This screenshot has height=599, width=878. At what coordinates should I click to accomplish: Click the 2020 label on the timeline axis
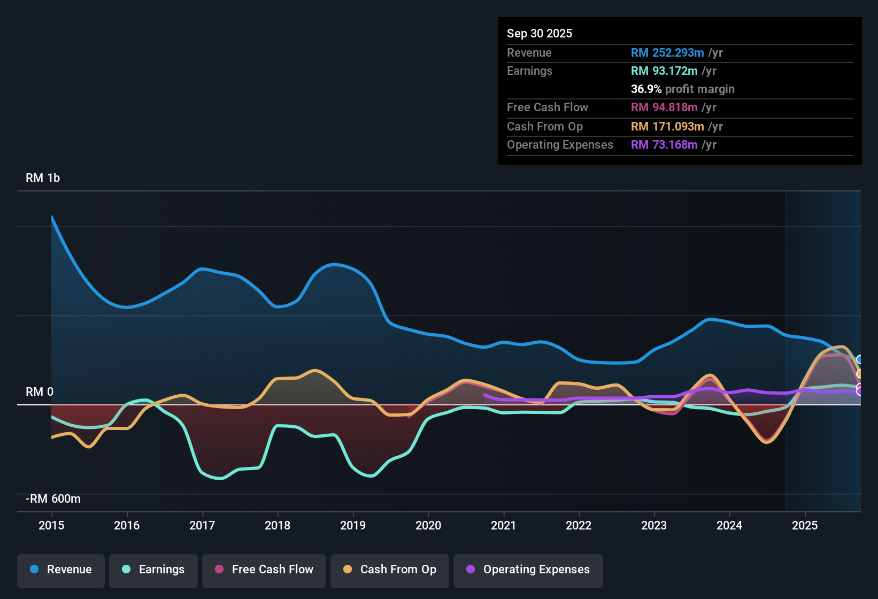point(429,526)
